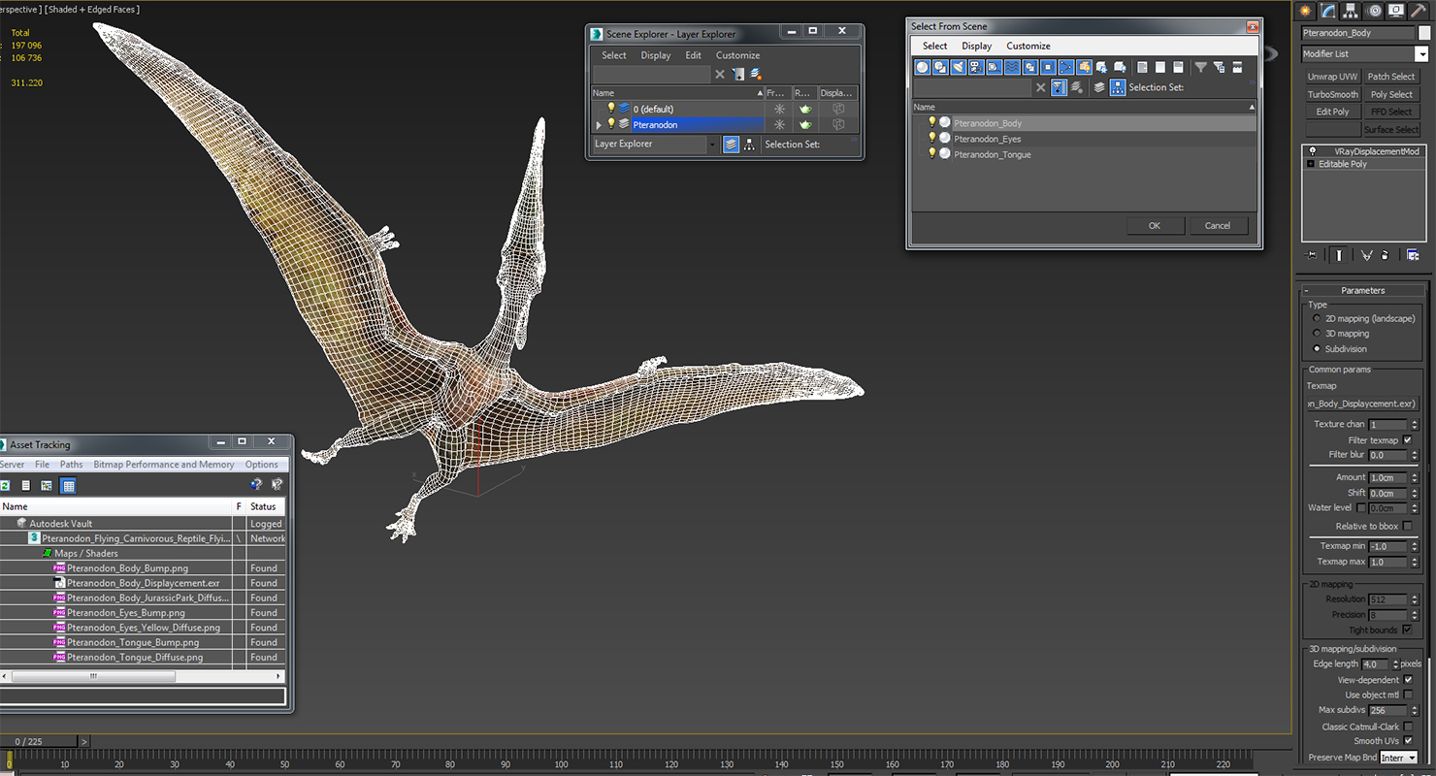Collapse the Parameters rollout
The image size is (1436, 776).
pos(1363,290)
